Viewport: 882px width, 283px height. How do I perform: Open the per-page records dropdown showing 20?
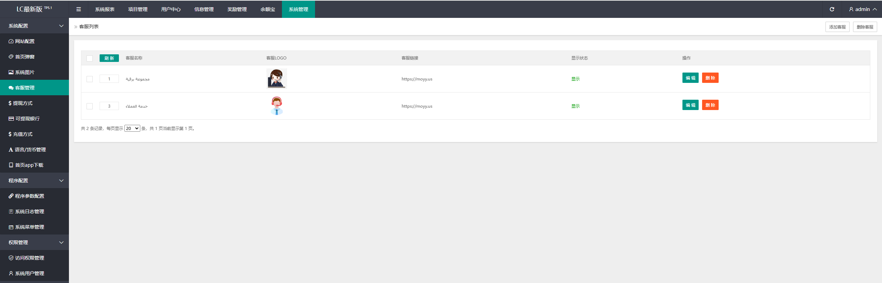[132, 129]
